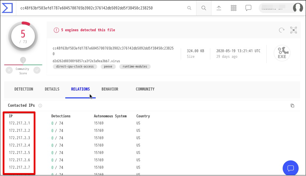Click the direct-cpu-clock-access tag
The width and height of the screenshot is (306, 176).
click(75, 67)
